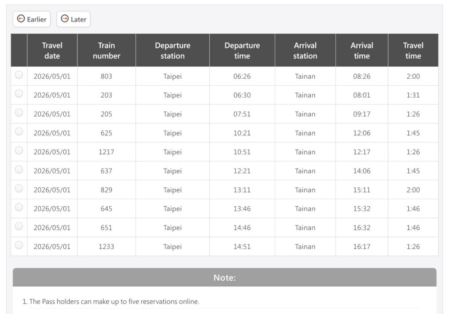
Task: Click the Train number column header
Action: click(x=106, y=51)
